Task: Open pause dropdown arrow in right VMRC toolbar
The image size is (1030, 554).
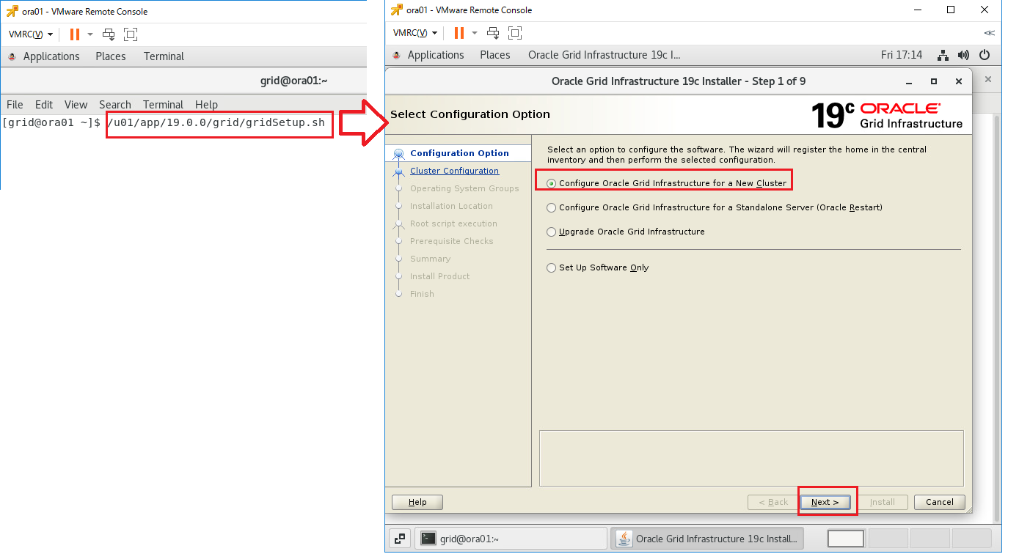Action: click(x=475, y=33)
